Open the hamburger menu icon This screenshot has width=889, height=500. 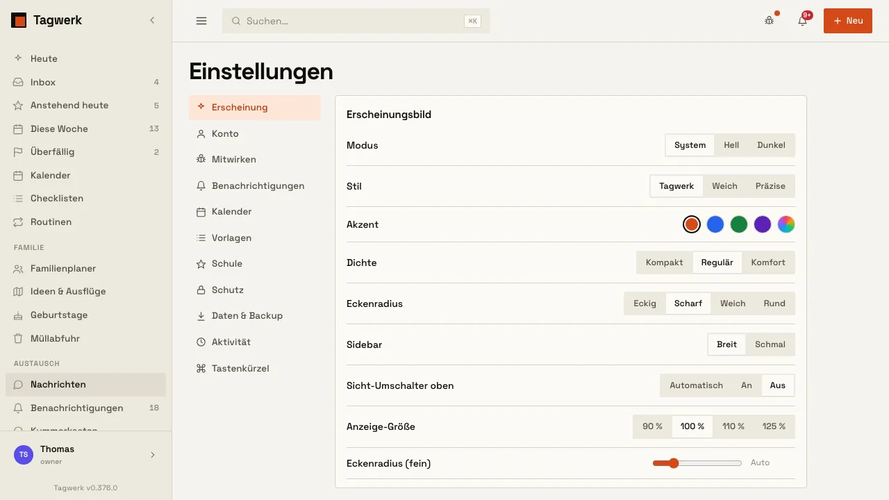(201, 21)
